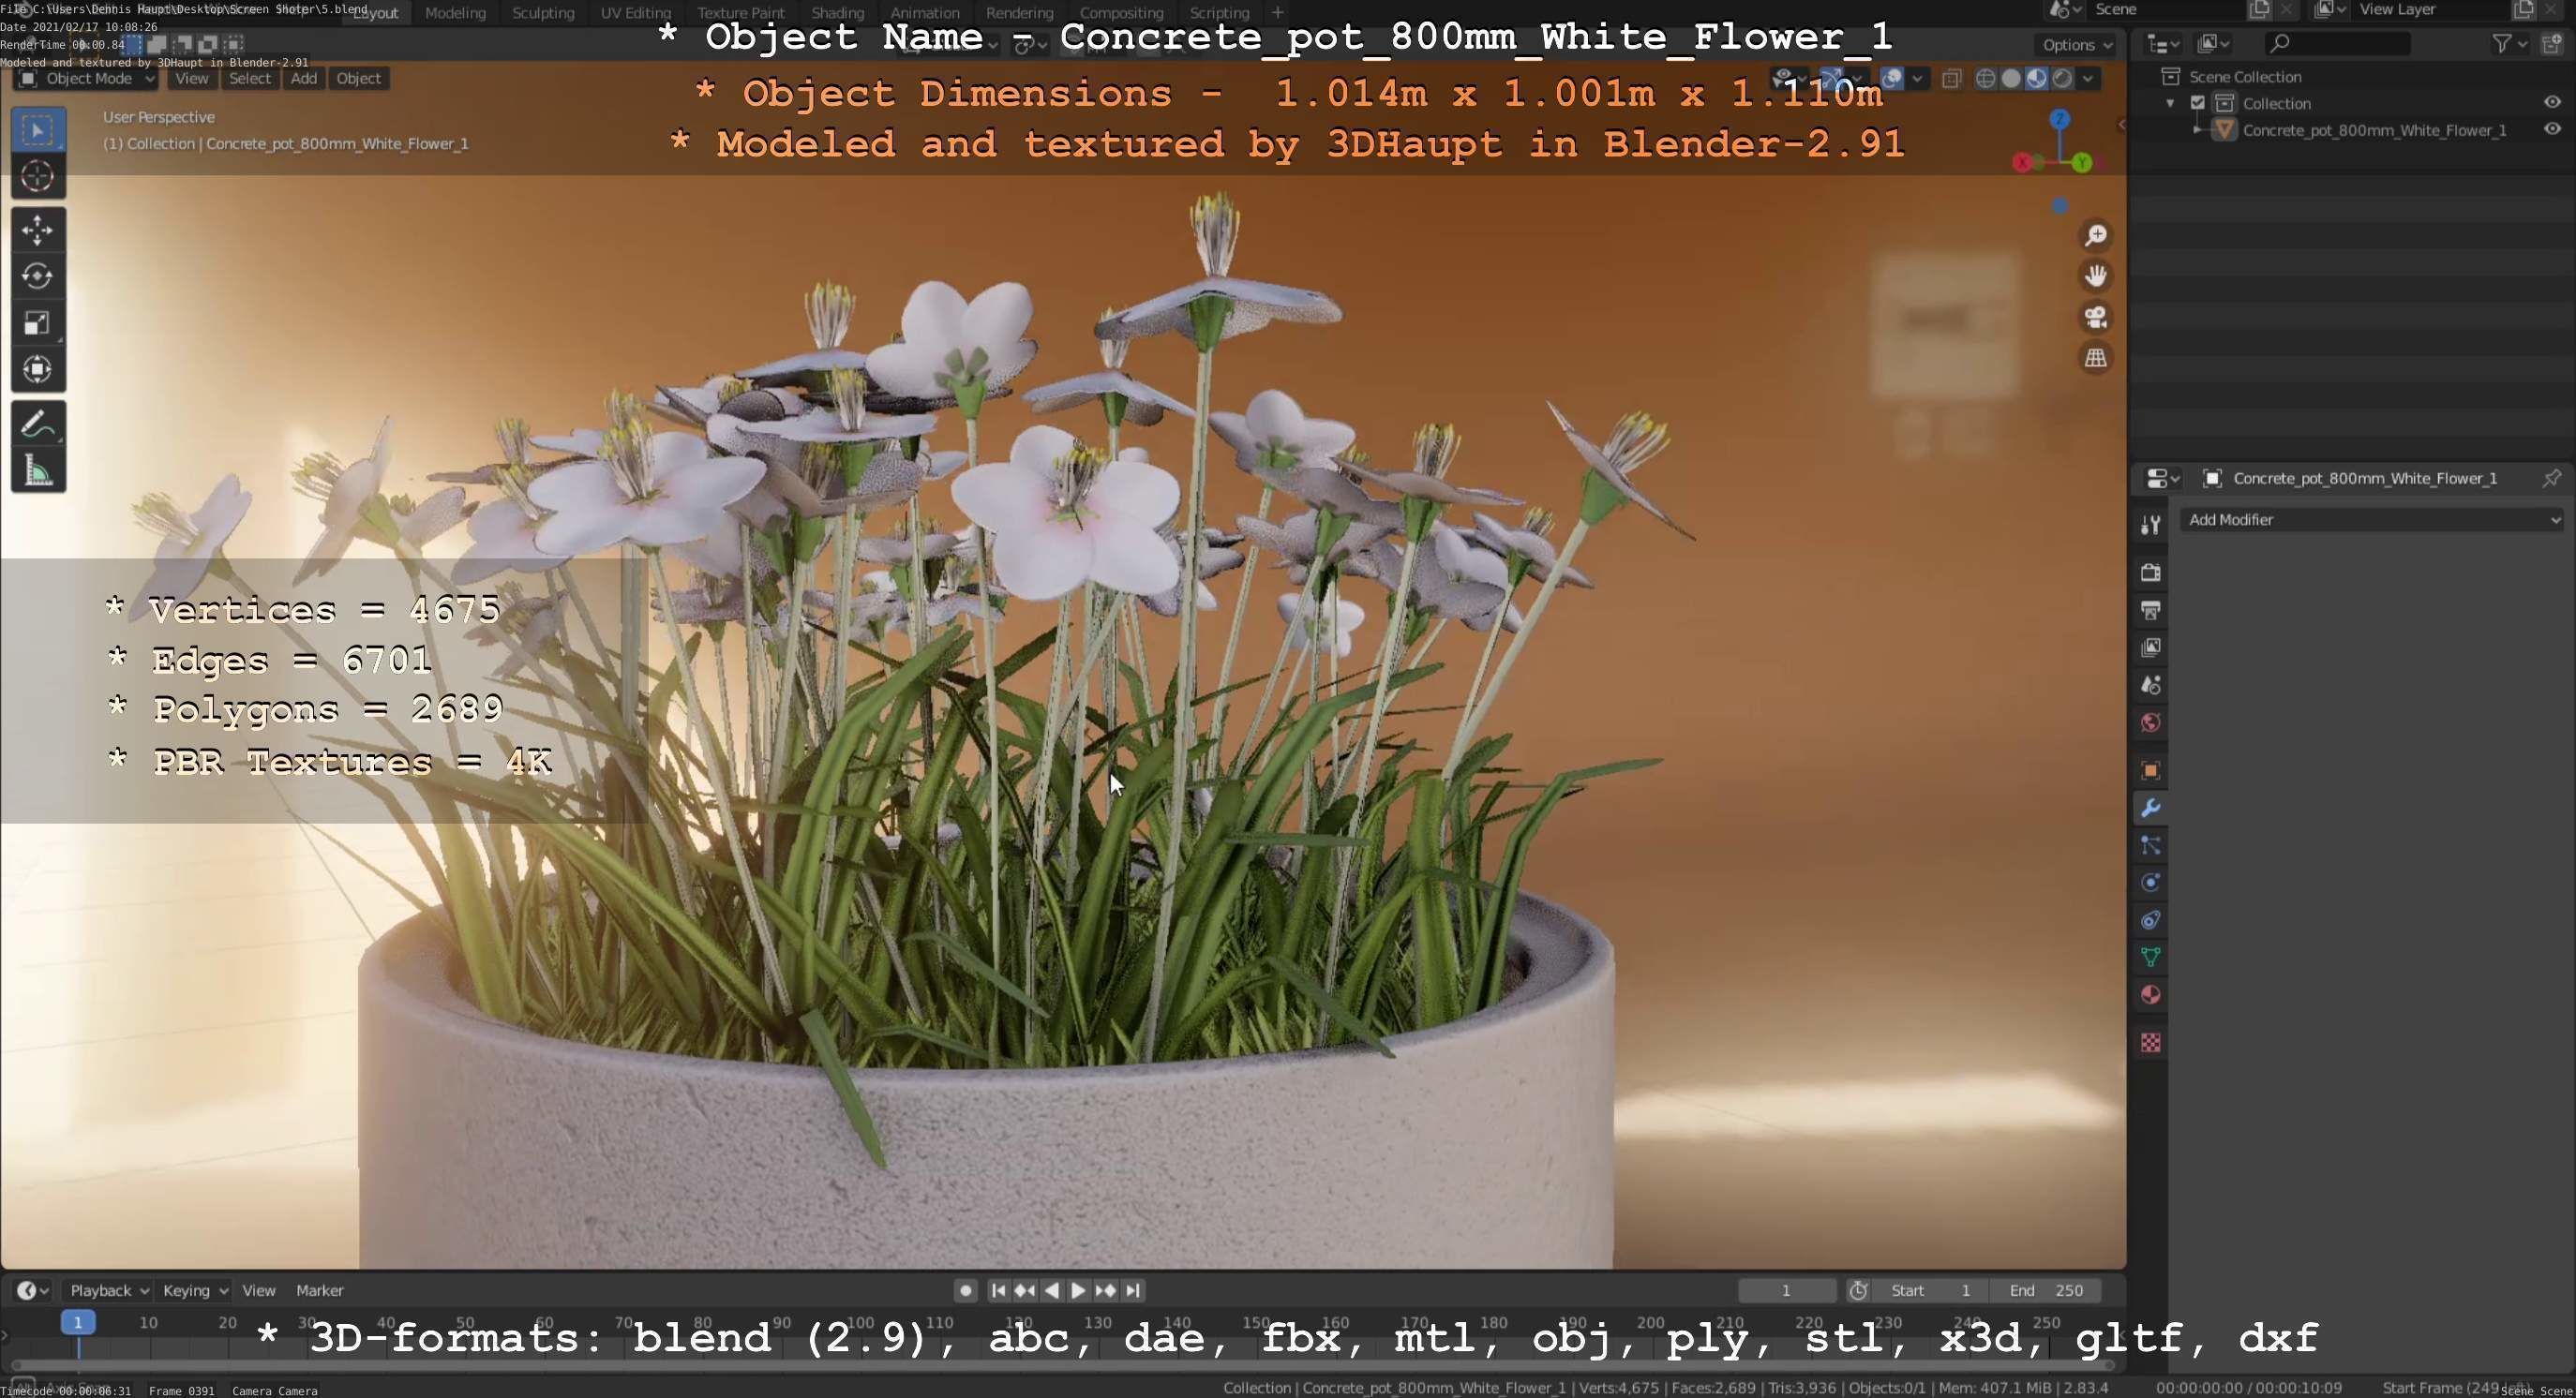The image size is (2576, 1398).
Task: Toggle Collection exclude checkbox in outliner
Action: click(x=2198, y=103)
